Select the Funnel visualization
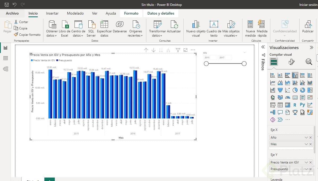318x181 pixels. (280, 90)
